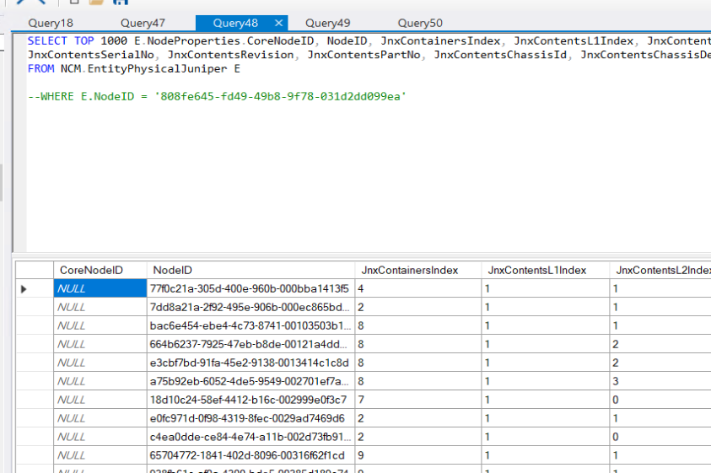711x473 pixels.
Task: Select JnxContainersIndex value 4 in the 77f0c21a row
Action: pos(418,288)
